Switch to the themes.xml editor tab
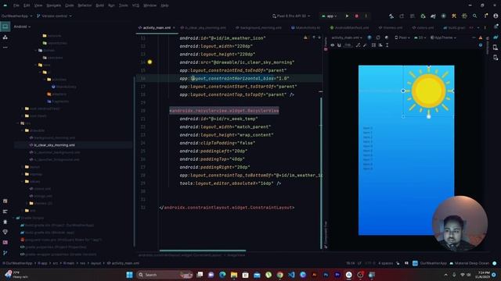501x281 pixels. click(391, 28)
